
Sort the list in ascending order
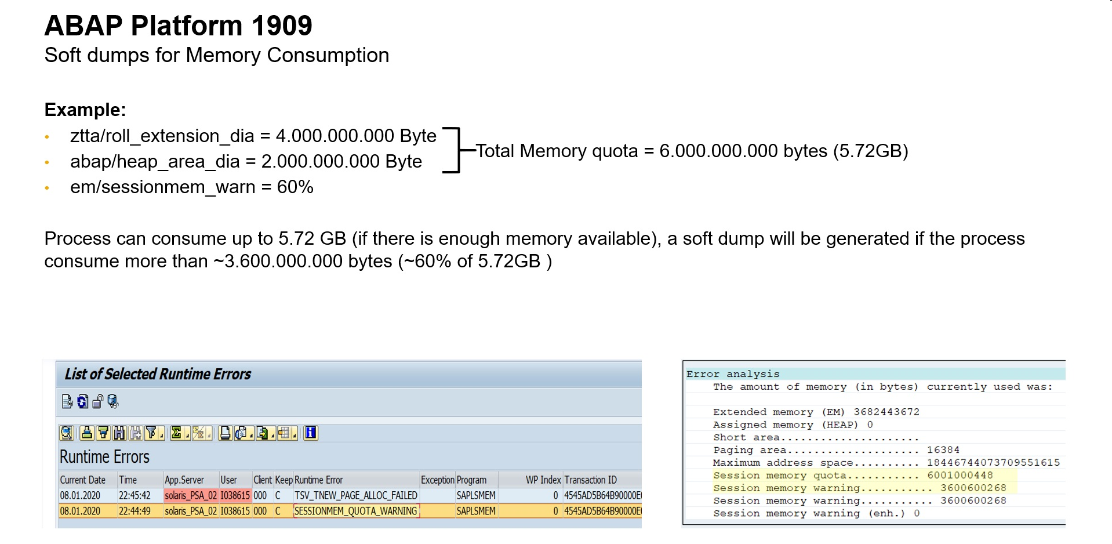pos(87,433)
